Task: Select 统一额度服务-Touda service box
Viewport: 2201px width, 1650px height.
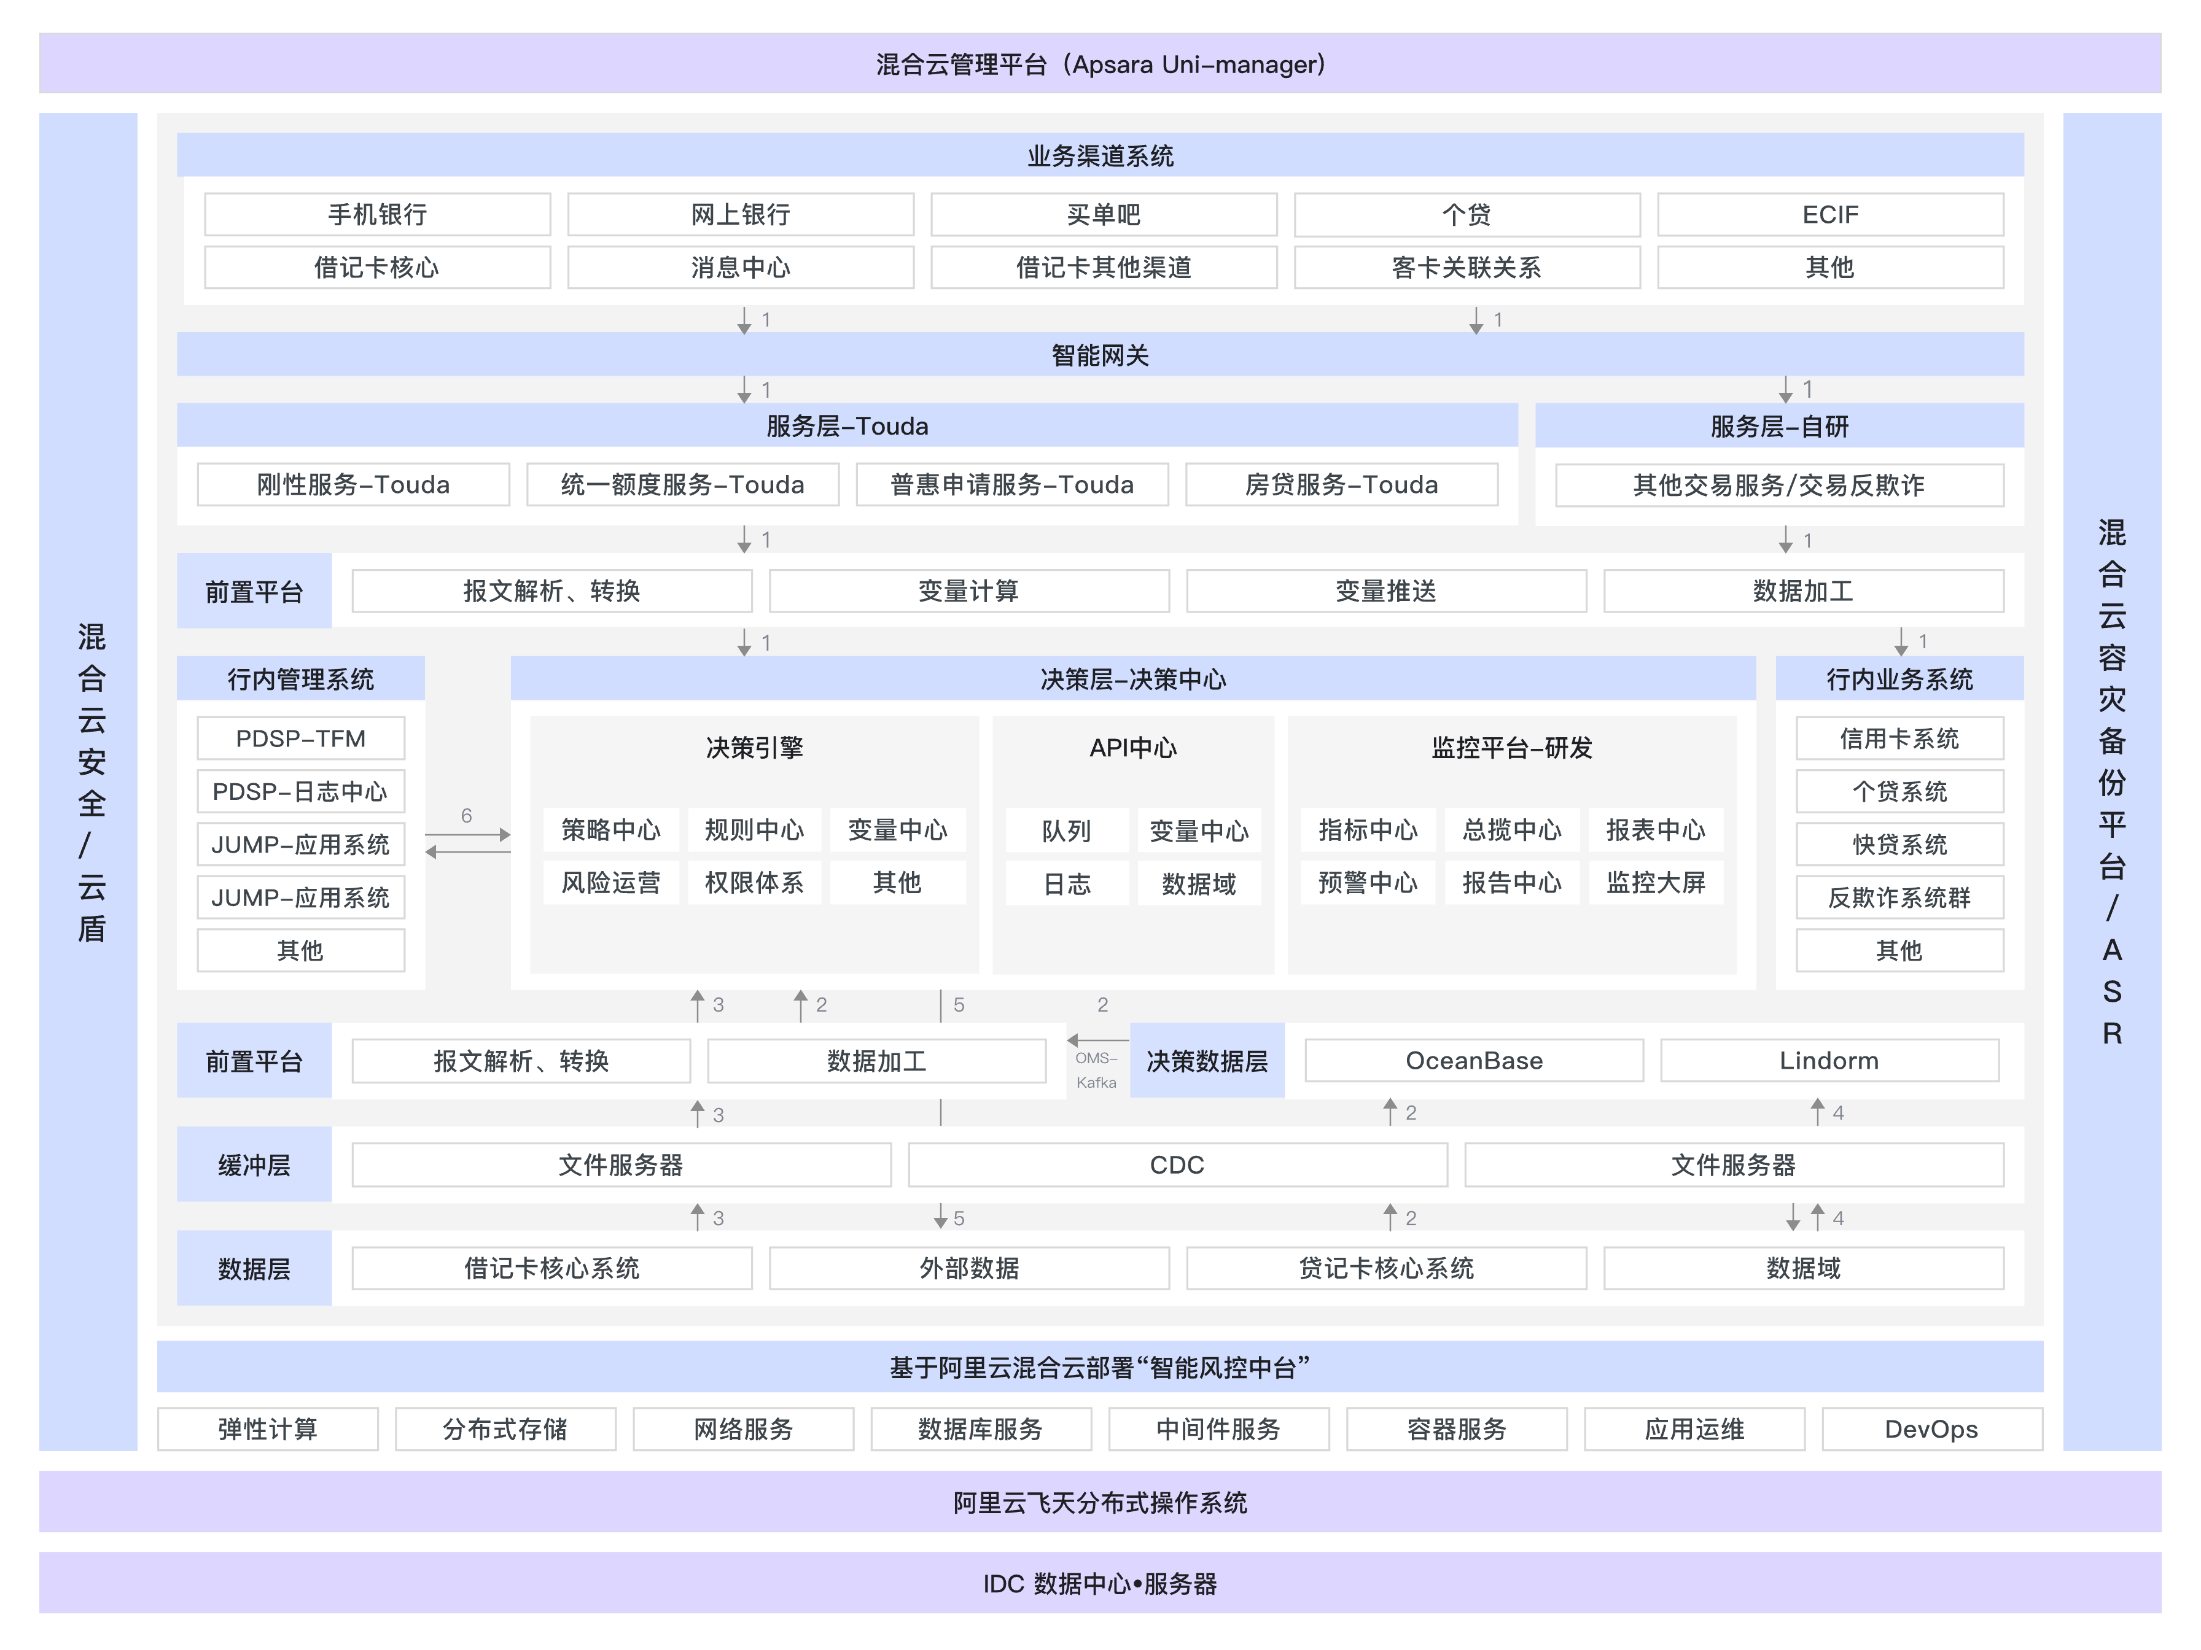Action: (x=682, y=484)
